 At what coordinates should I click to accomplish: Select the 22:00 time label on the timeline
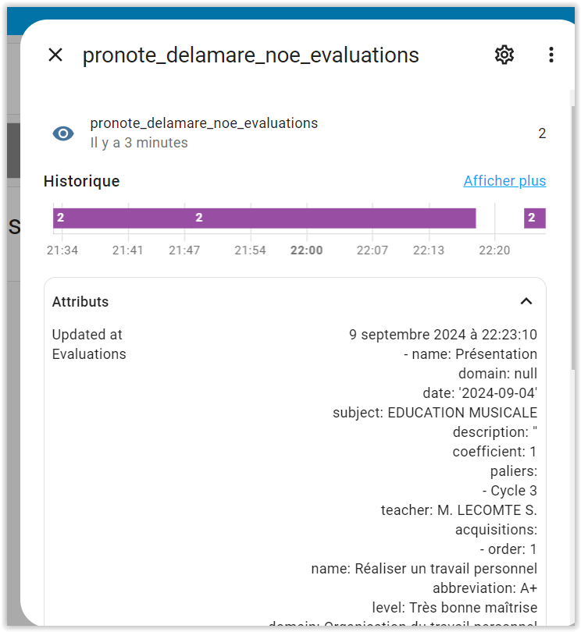pos(307,250)
